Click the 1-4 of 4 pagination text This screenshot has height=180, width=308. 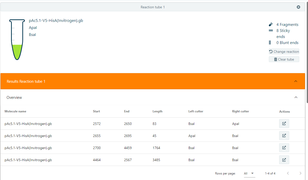tap(270, 173)
